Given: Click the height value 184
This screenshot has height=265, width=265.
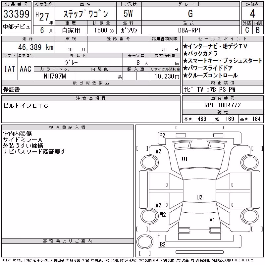Looking at the screenshot, I should 256,119.
